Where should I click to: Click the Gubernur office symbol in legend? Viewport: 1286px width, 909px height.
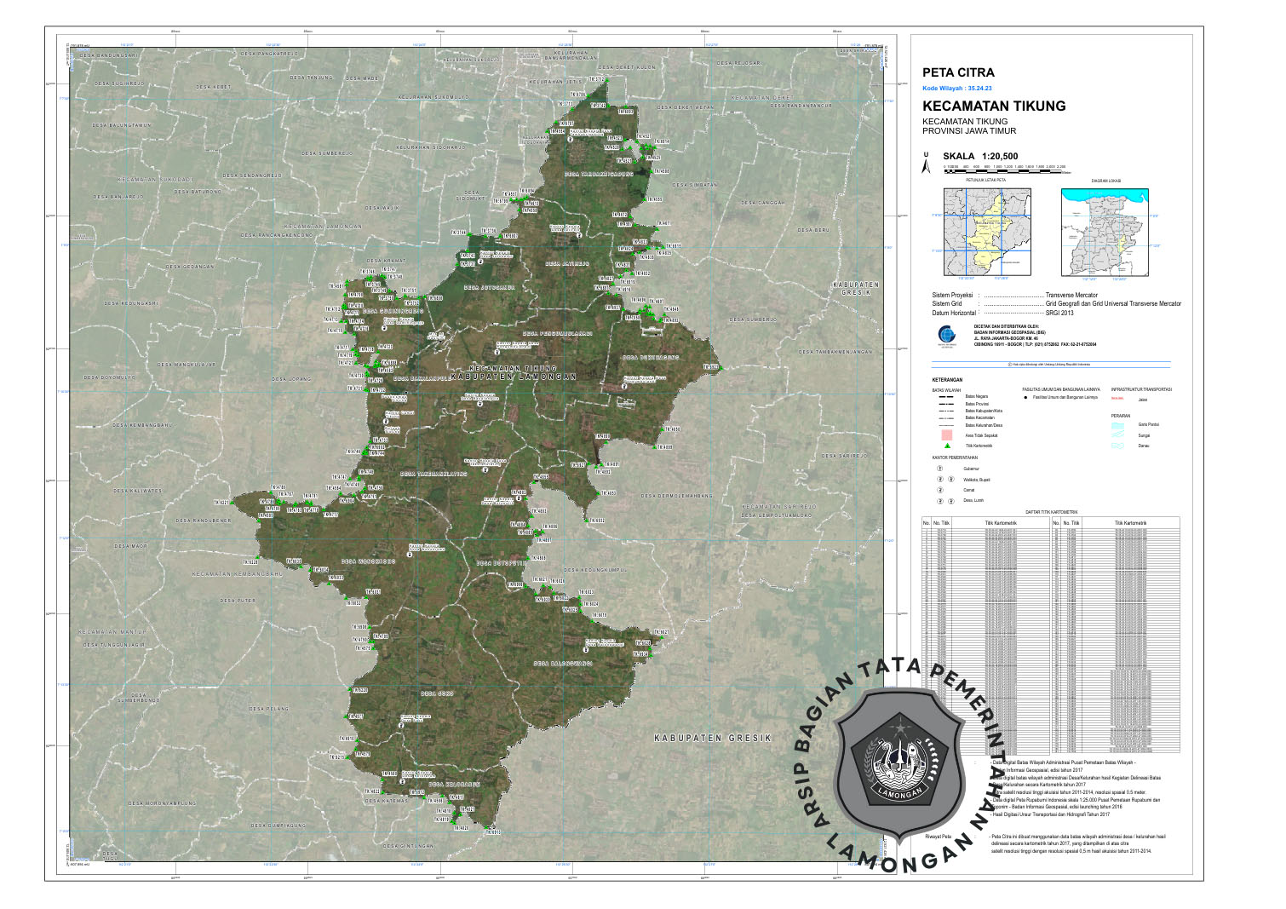tap(940, 469)
